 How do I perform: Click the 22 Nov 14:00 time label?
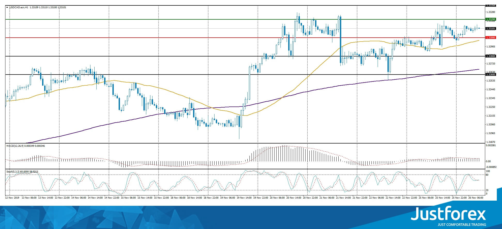(393, 198)
